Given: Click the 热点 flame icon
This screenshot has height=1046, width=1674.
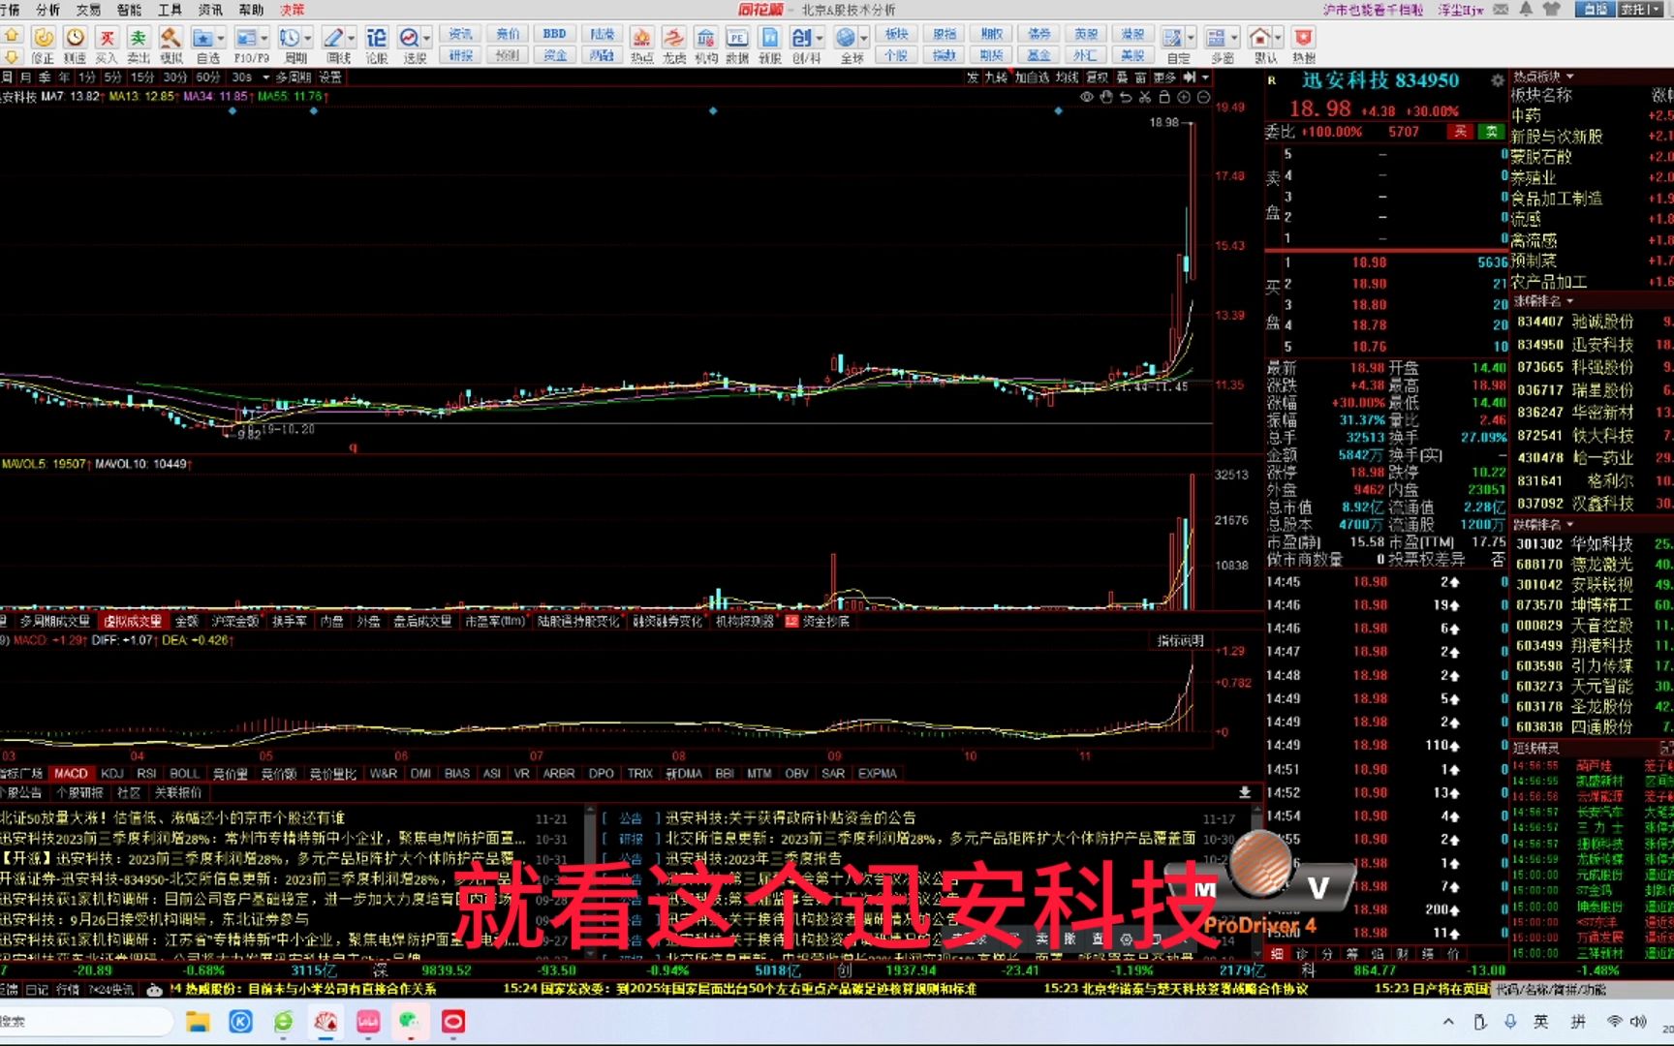Looking at the screenshot, I should (x=641, y=38).
